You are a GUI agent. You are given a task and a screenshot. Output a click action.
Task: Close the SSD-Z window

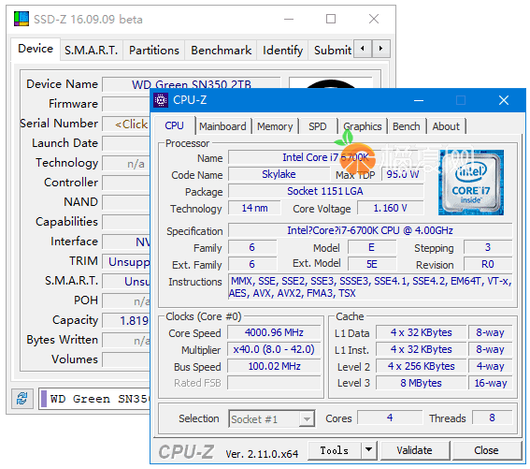tap(374, 19)
